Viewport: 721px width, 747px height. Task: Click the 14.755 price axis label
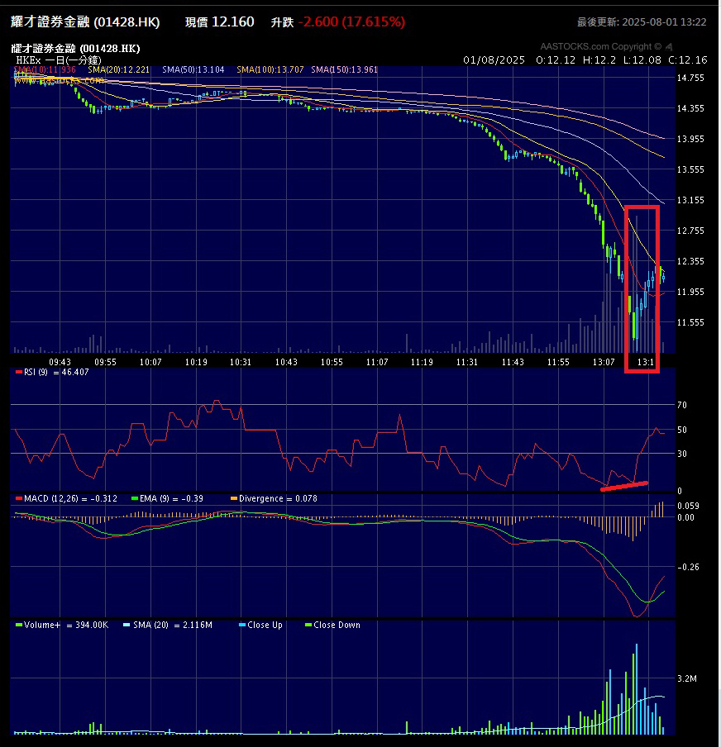click(x=690, y=79)
